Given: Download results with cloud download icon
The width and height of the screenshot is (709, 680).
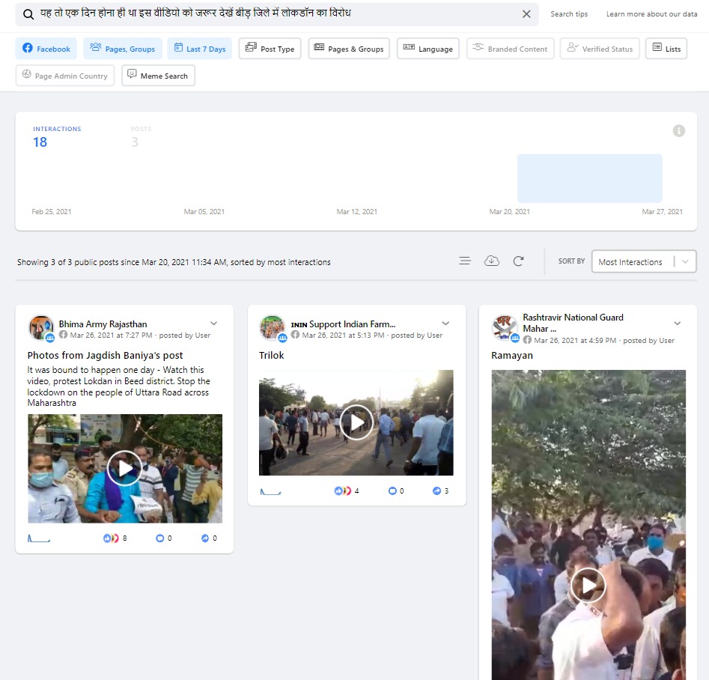Looking at the screenshot, I should tap(492, 261).
